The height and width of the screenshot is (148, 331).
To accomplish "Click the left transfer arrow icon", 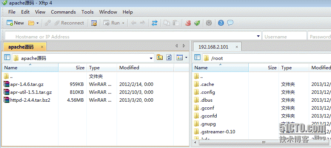I will (x=134, y=23).
